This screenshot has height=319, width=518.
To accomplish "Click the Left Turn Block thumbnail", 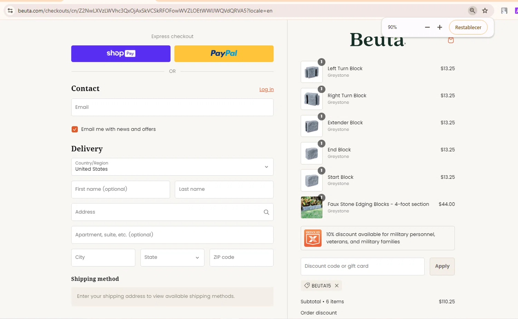I will [x=311, y=72].
